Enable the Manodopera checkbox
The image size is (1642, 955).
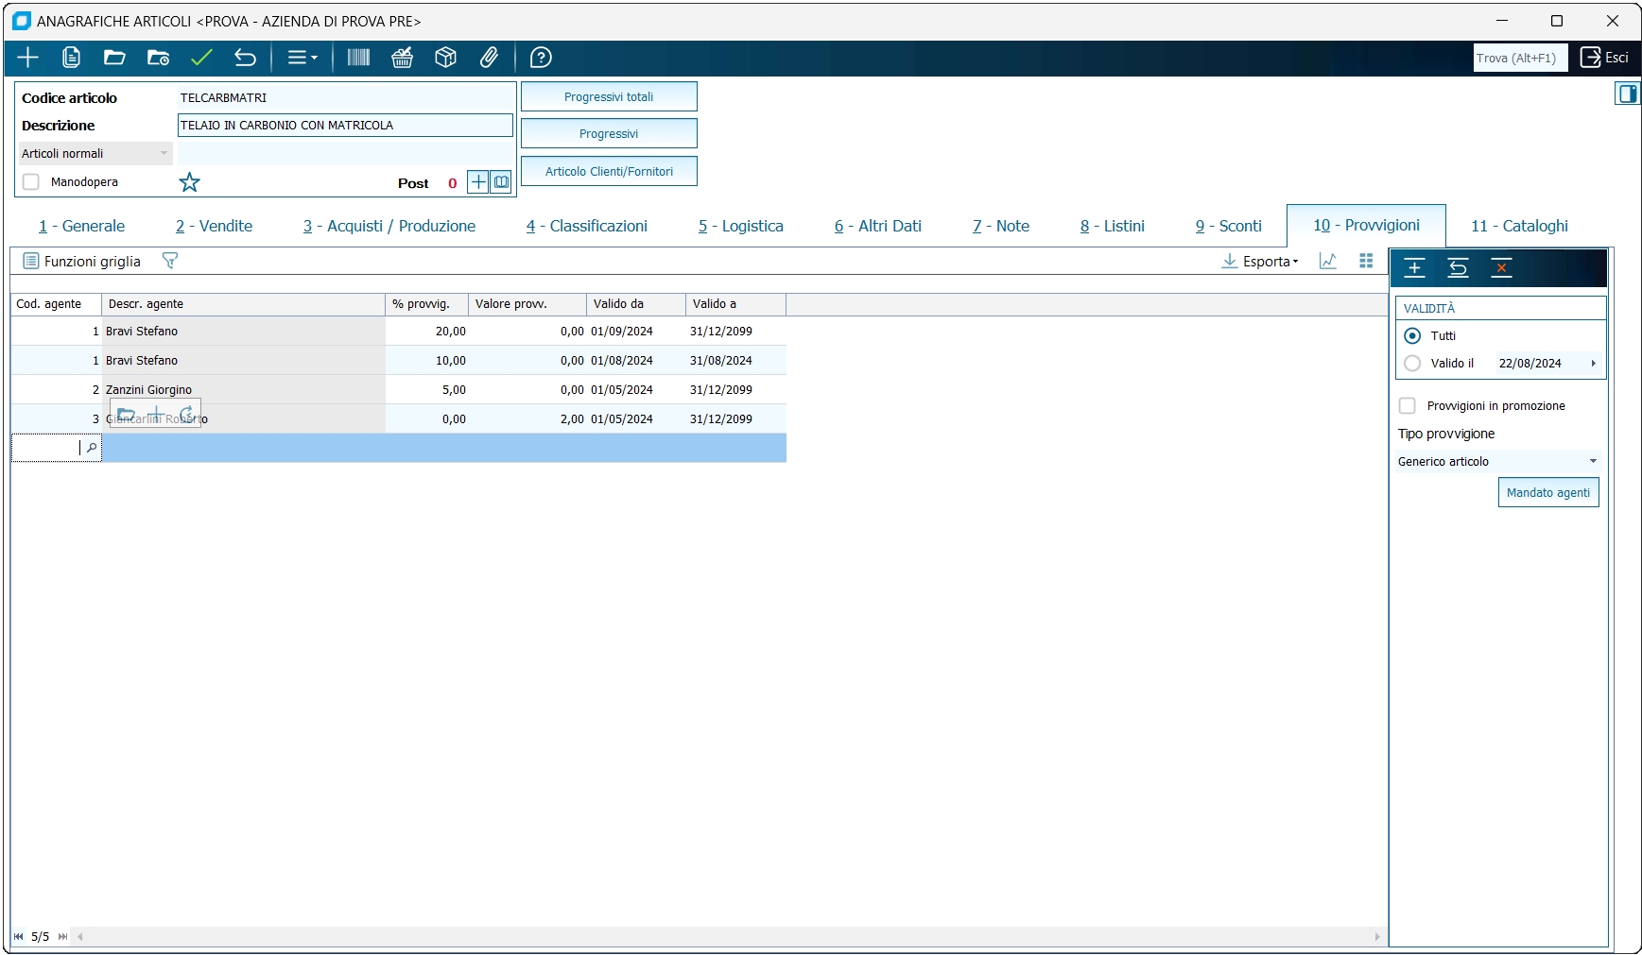coord(31,182)
